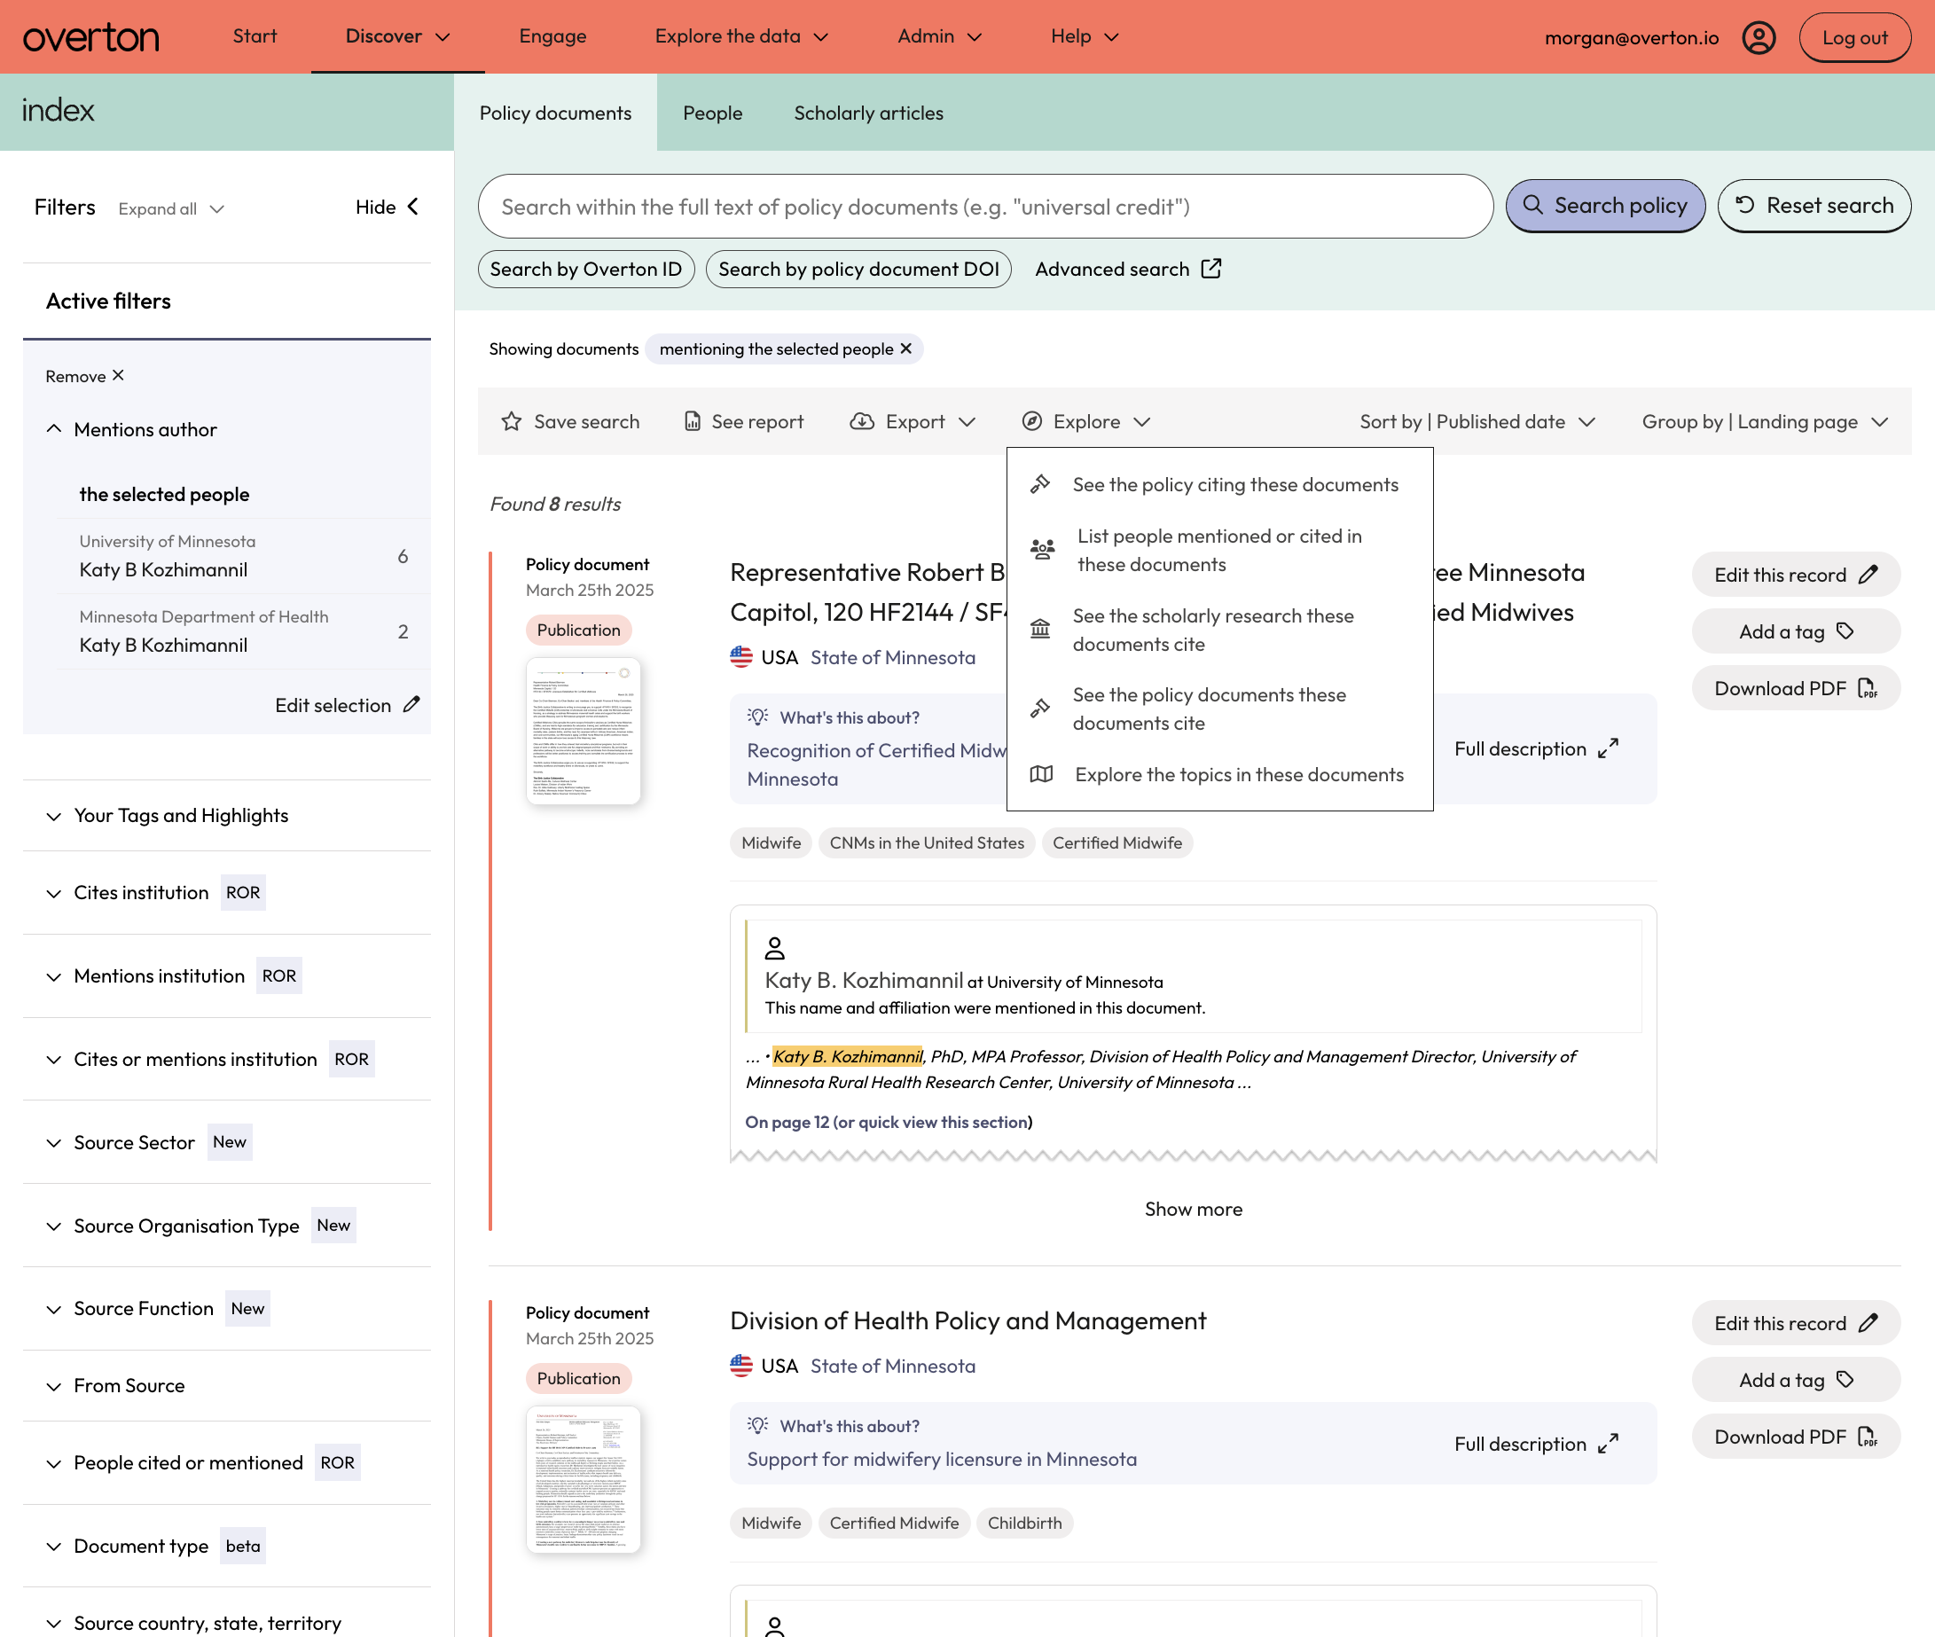Click the See report document icon
The image size is (1935, 1637).
tap(693, 421)
